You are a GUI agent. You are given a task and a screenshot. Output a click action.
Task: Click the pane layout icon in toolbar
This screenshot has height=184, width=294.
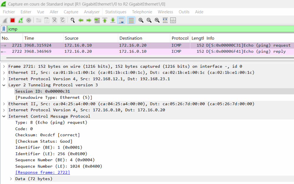coord(173,20)
